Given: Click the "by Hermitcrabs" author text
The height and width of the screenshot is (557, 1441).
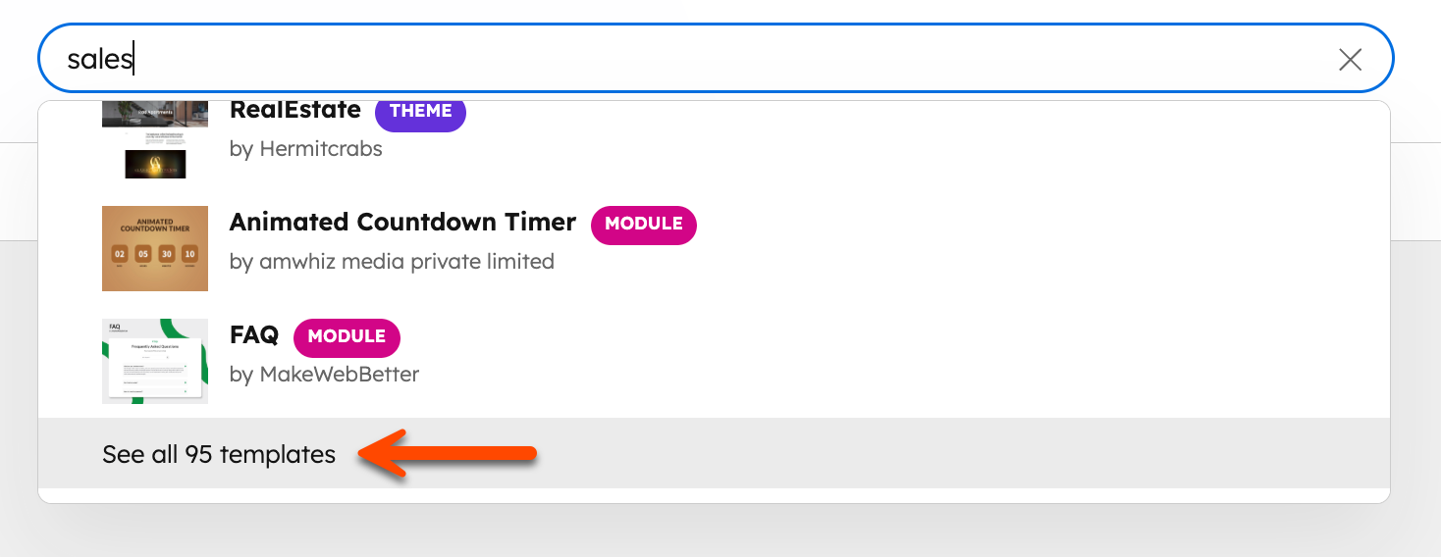Looking at the screenshot, I should pos(305,149).
